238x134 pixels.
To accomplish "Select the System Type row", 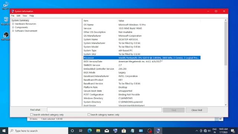I will (142, 51).
